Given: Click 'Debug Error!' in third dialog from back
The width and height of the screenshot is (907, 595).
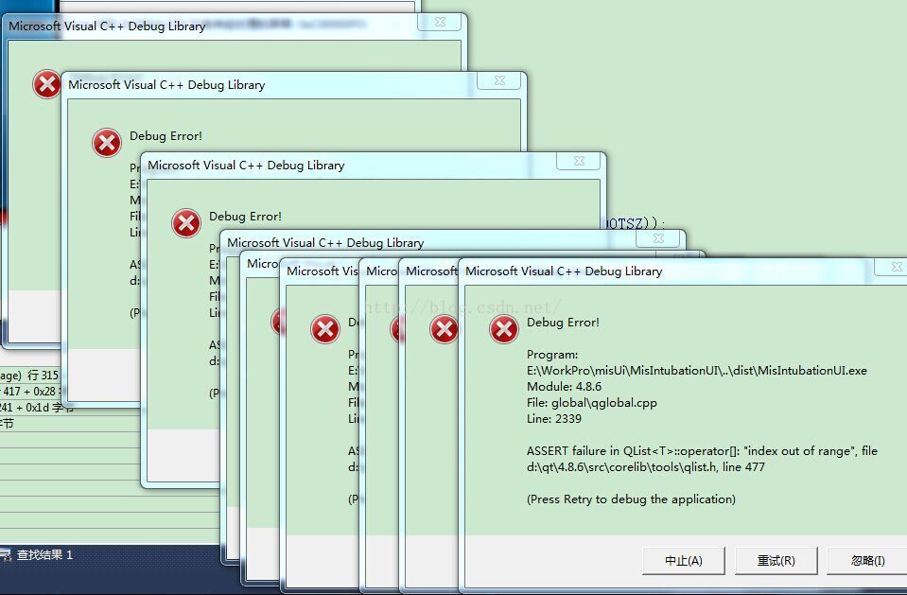Looking at the screenshot, I should pos(245,217).
